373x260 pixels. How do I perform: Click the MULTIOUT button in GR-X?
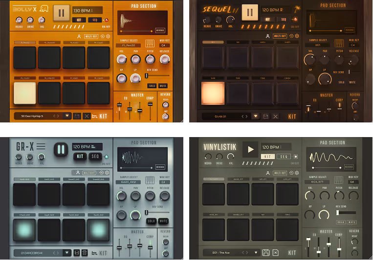89,173
